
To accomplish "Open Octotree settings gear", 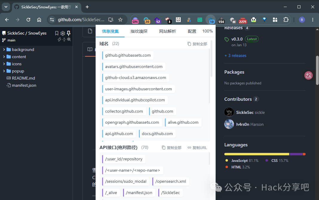I will [63, 33].
